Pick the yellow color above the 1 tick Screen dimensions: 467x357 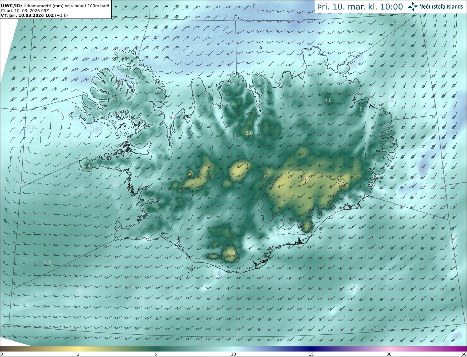click(78, 349)
